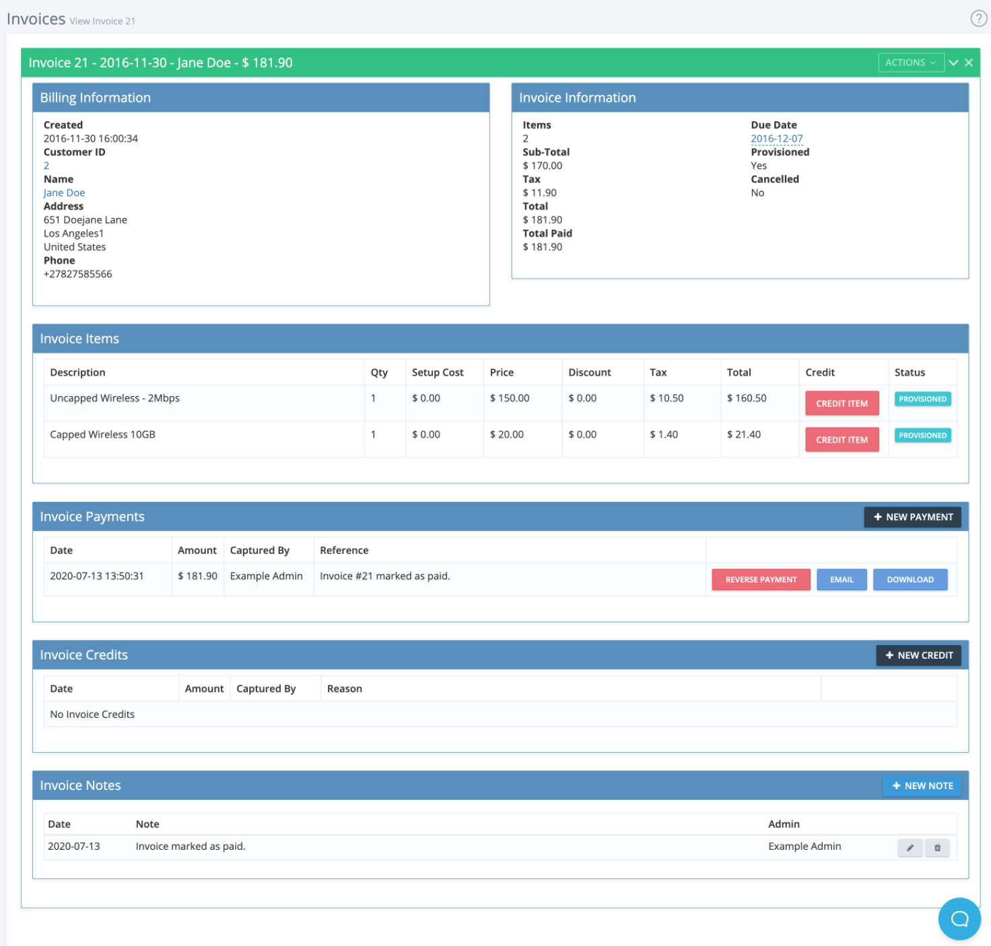Add a new credit
Screen dimensions: 991x946
coord(919,655)
